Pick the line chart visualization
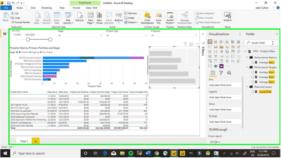Viewport: 281px width, 158px height. [x=210, y=47]
